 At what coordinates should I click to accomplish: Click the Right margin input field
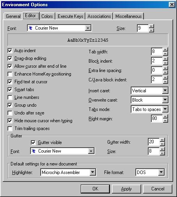tap(157, 118)
